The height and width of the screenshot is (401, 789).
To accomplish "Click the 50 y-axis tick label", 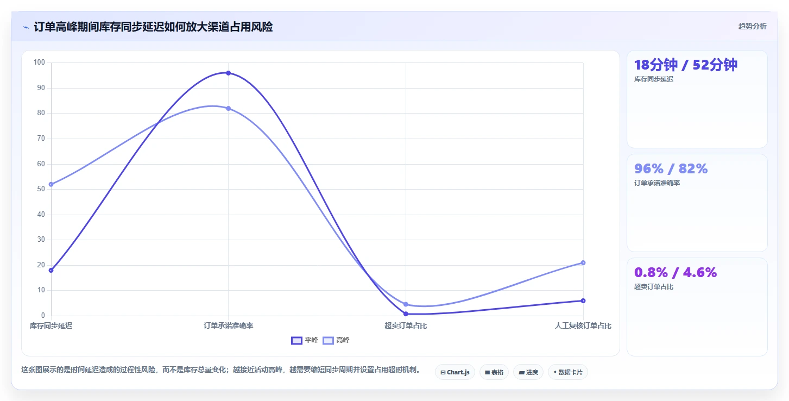I will 41,189.
